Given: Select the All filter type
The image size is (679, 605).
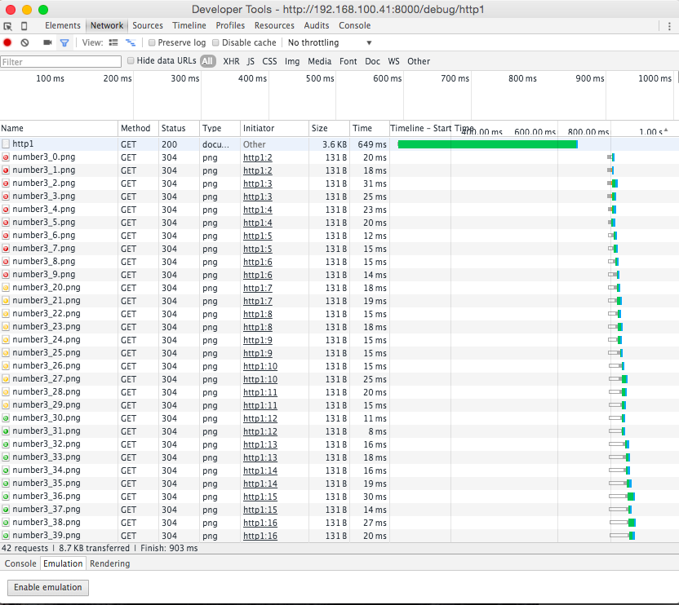Looking at the screenshot, I should 208,61.
